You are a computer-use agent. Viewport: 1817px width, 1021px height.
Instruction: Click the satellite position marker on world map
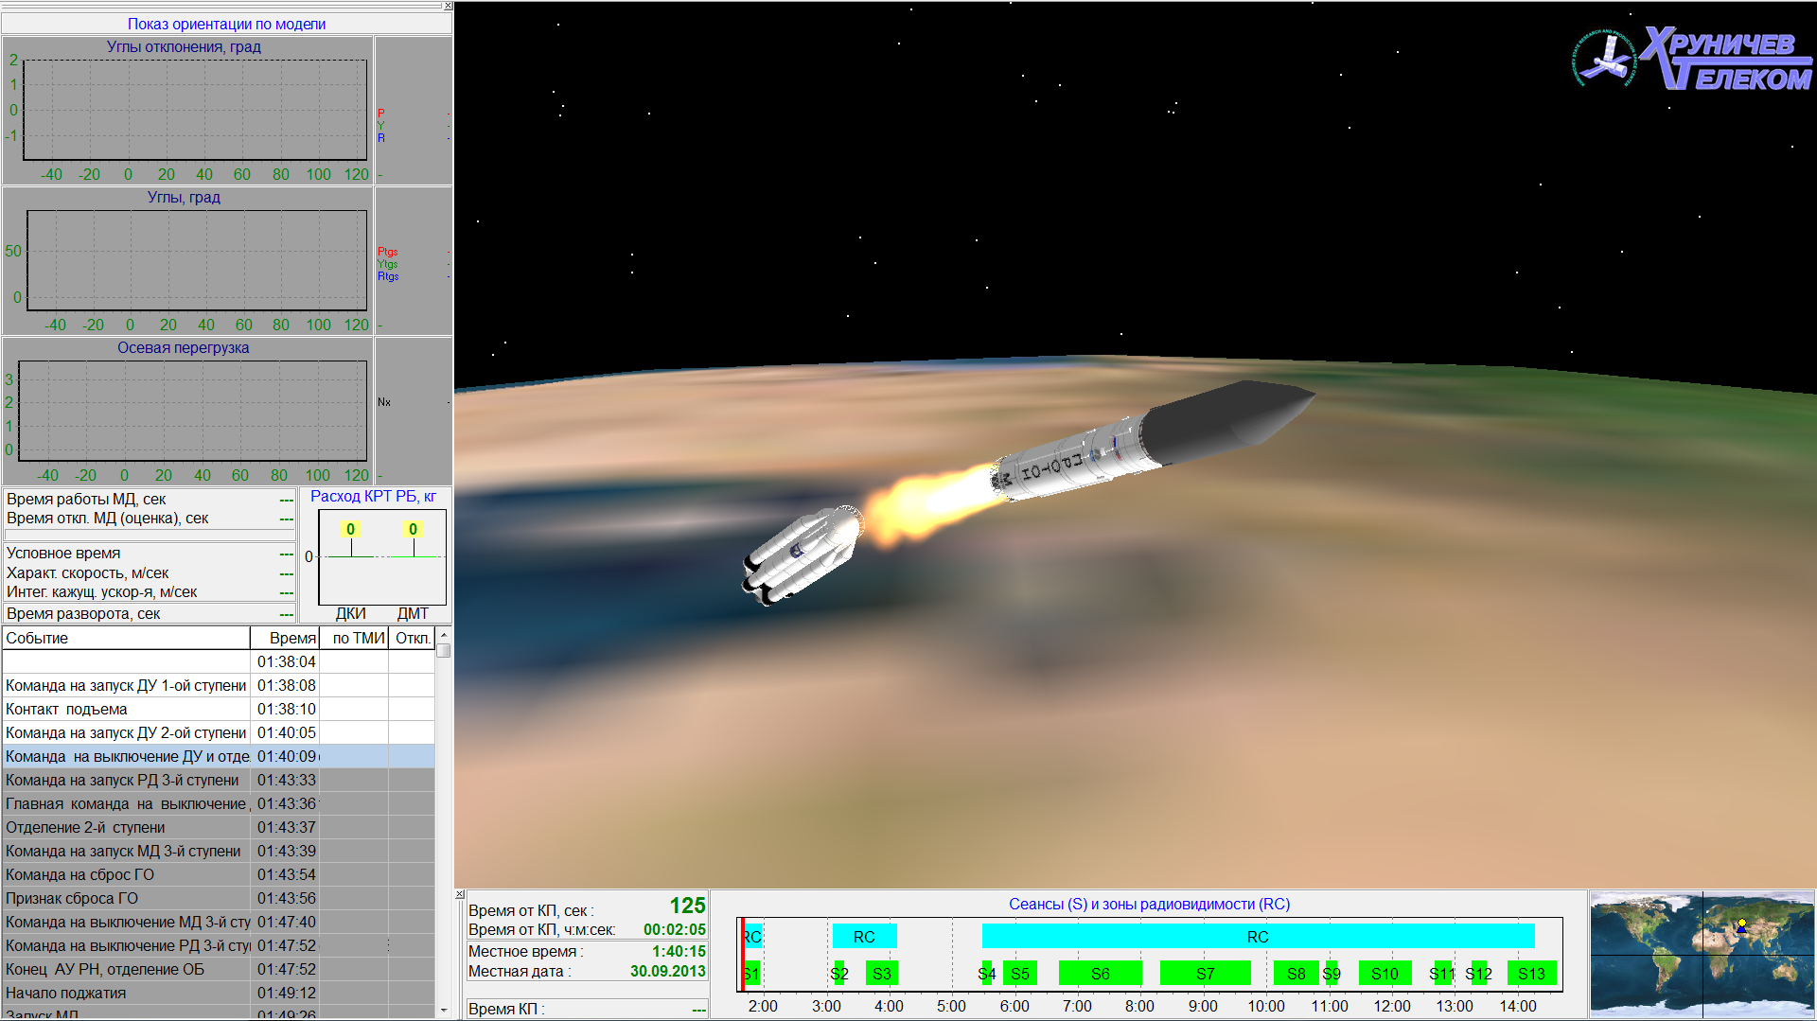point(1741,924)
